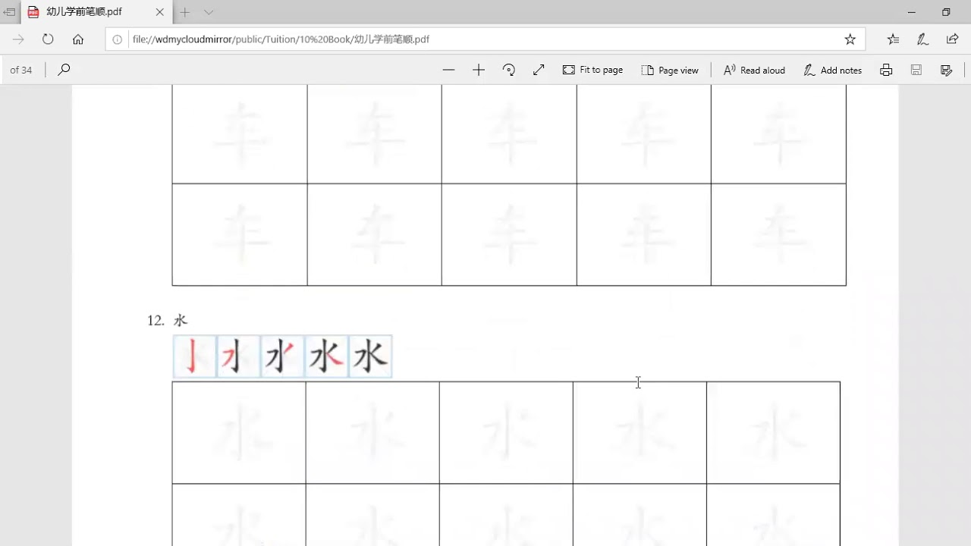The image size is (971, 546).
Task: Toggle full screen PDF view
Action: 539,70
